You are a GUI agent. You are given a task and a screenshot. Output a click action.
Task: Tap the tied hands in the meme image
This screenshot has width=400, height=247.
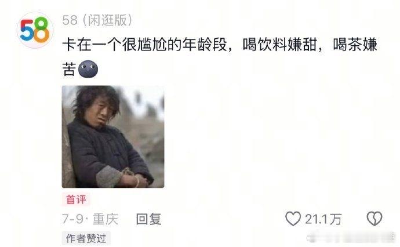[133, 179]
